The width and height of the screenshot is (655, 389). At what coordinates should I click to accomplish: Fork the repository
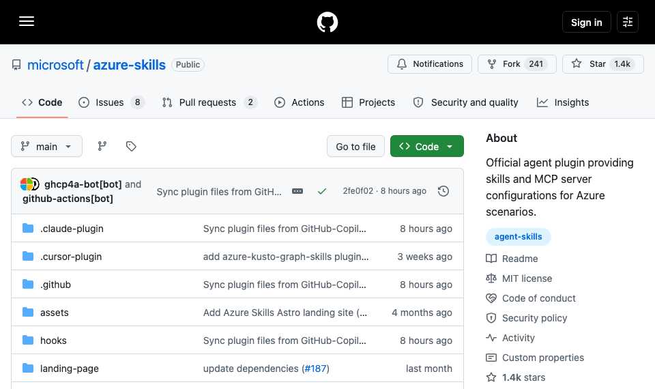tap(516, 64)
